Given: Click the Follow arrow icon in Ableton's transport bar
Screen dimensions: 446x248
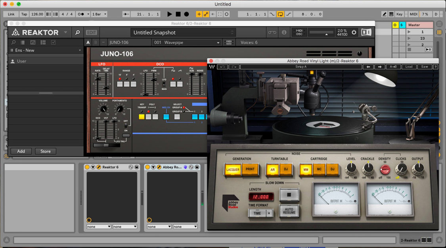Looking at the screenshot, I should coord(126,14).
